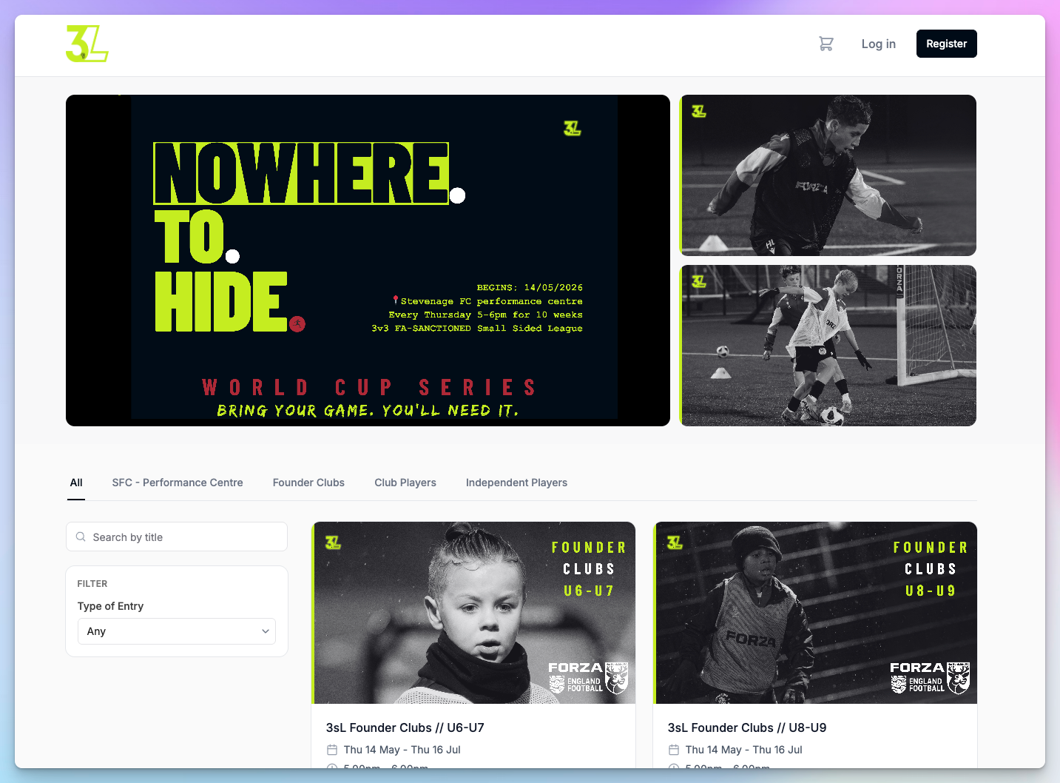Click the search magnifier icon
The height and width of the screenshot is (783, 1060).
(81, 537)
